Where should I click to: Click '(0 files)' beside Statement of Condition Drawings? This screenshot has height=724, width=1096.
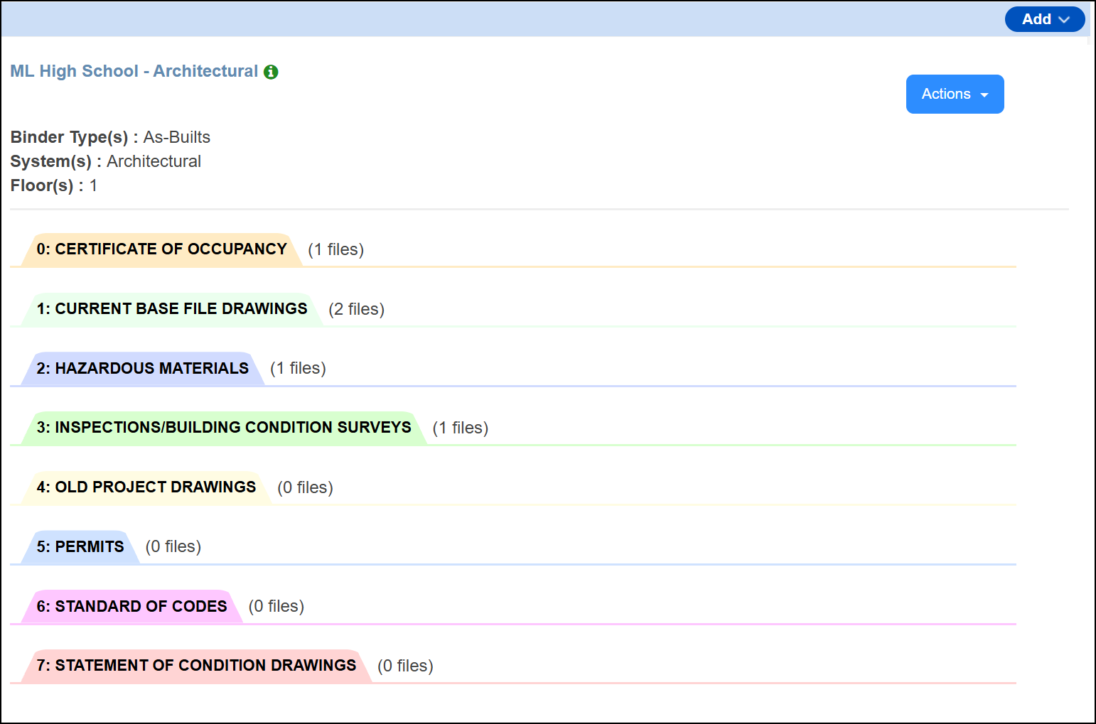(406, 666)
